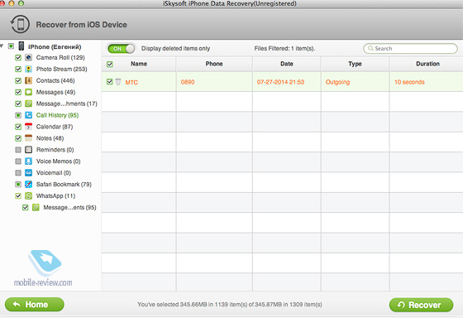Screen dimensions: 463x318
Task: Toggle the Reminders checkbox
Action: click(18, 150)
